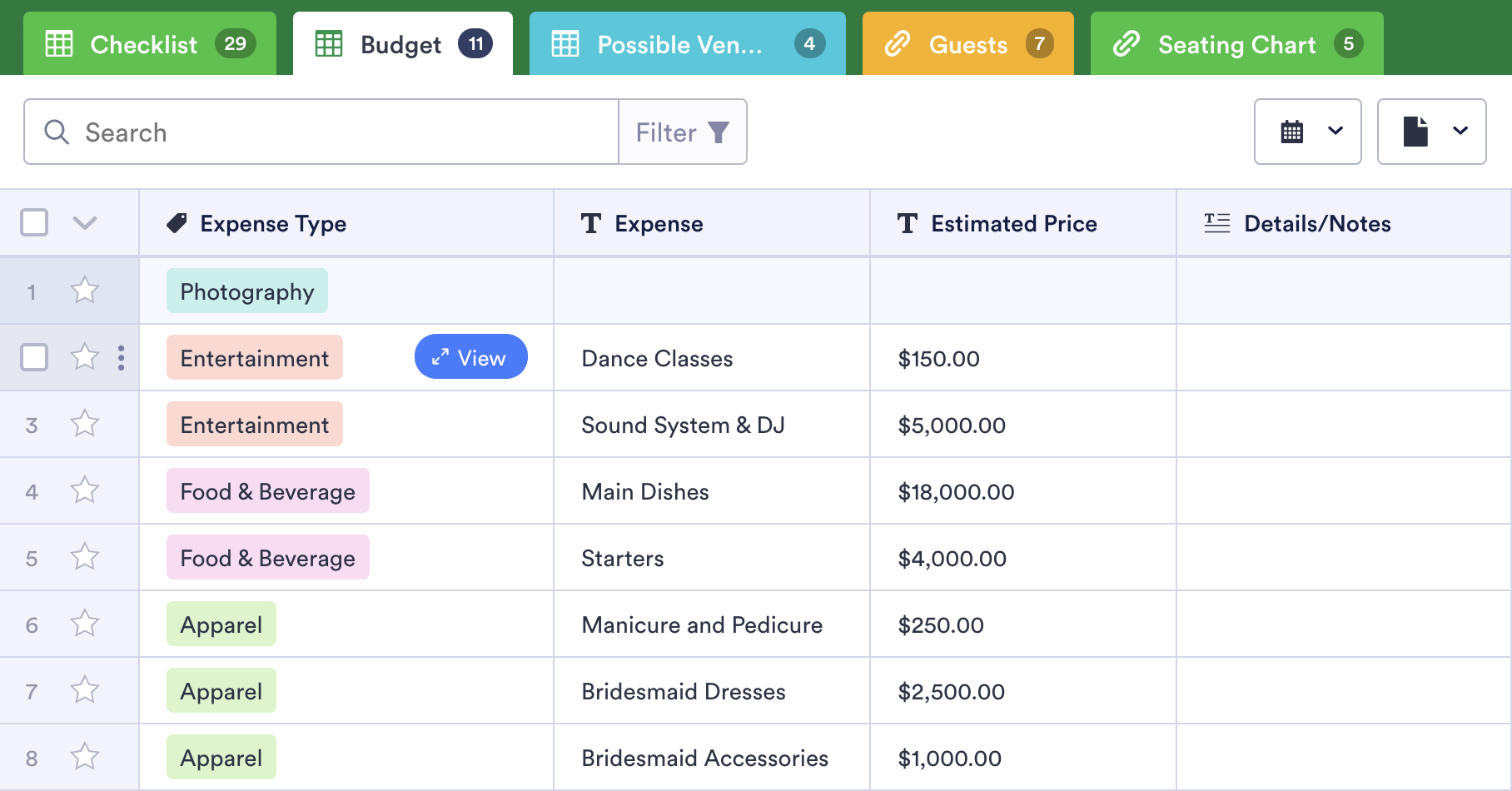Image resolution: width=1512 pixels, height=791 pixels.
Task: Star the Bridesmaid Dresses row
Action: [85, 690]
